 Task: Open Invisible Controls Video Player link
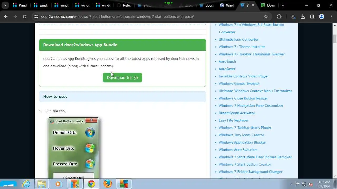[244, 76]
